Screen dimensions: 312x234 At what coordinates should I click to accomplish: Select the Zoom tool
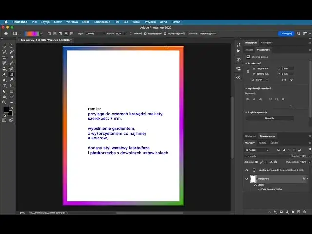[x=4, y=102]
